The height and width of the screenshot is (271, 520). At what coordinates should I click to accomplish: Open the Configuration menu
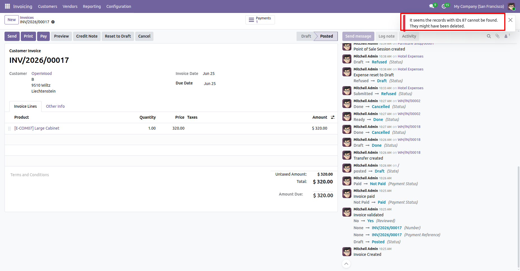point(119,6)
